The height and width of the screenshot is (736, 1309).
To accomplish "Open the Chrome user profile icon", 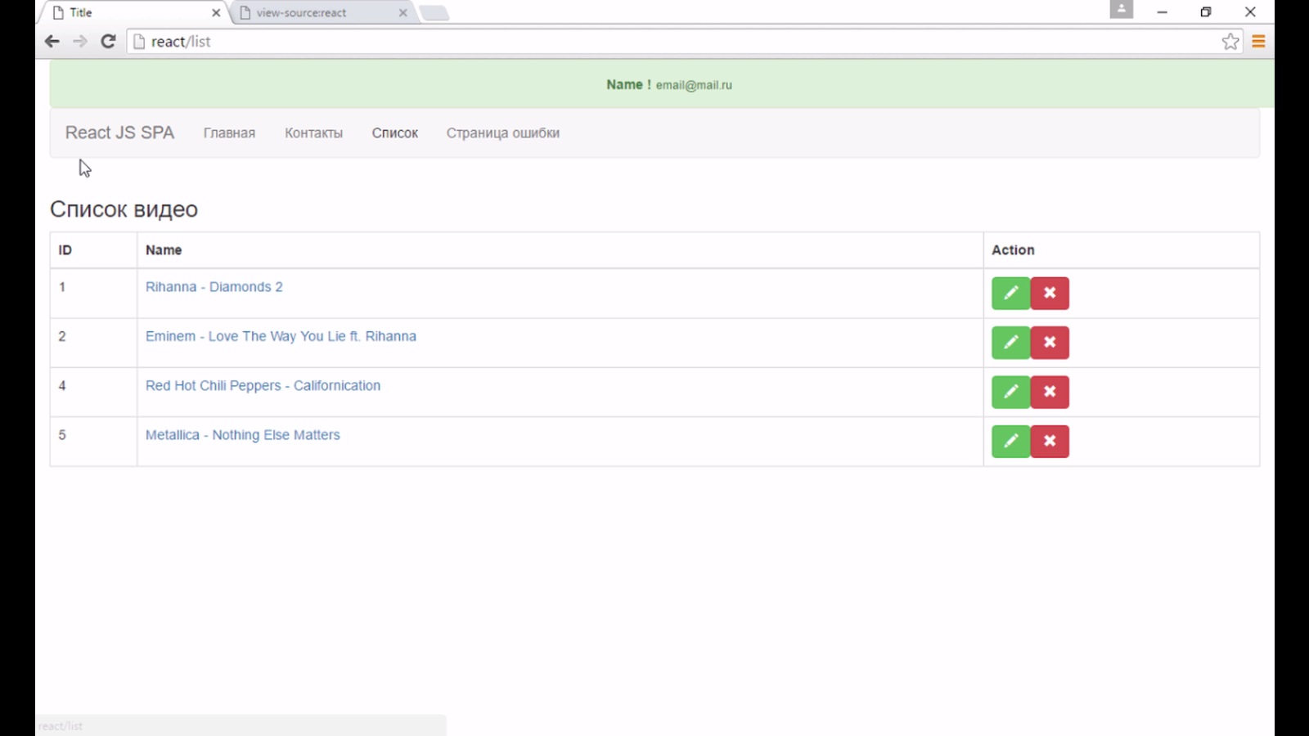I will 1121,10.
